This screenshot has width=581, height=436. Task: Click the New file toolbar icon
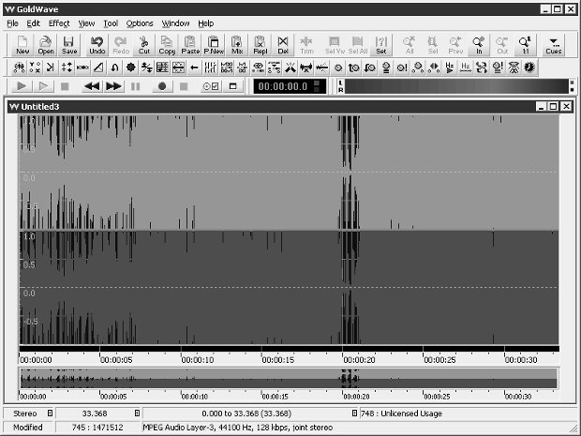(22, 45)
